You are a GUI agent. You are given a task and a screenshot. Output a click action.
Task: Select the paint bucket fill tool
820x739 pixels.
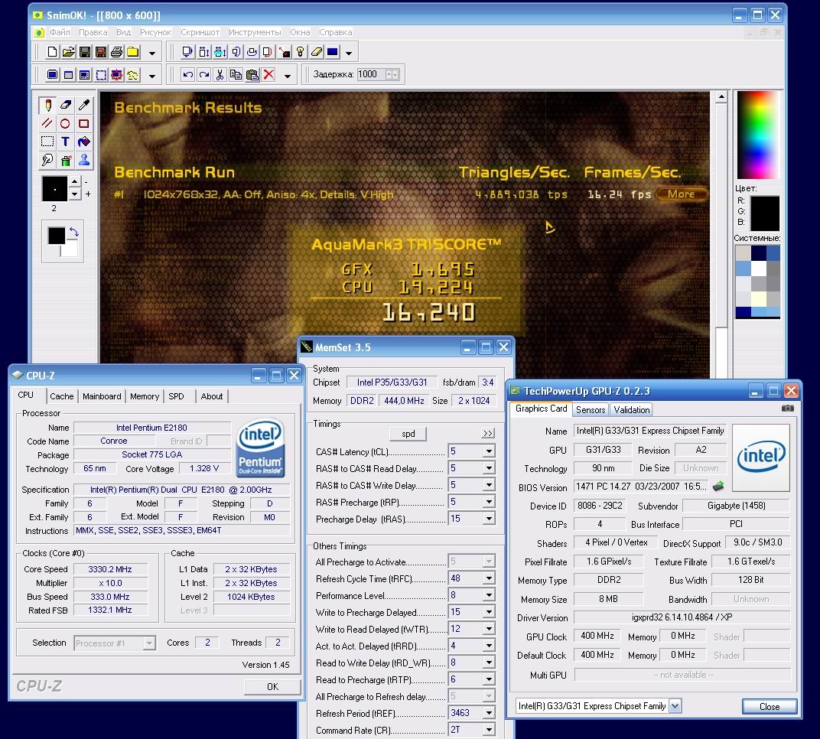pos(83,142)
